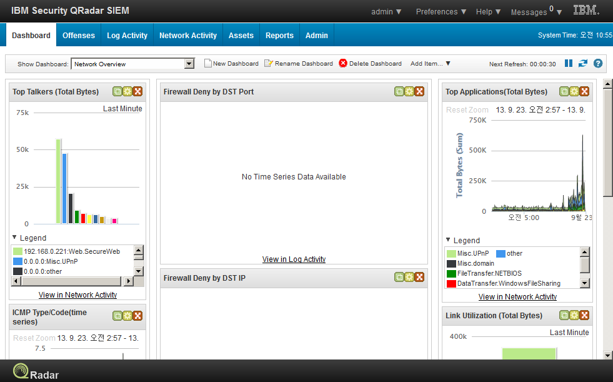Remove the Top Talkers panel
Screen dimensions: 613x382
click(x=137, y=91)
